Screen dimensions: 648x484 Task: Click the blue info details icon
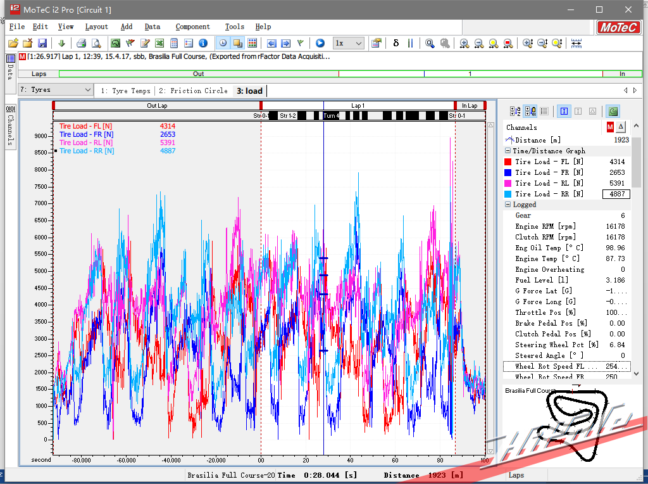(203, 43)
